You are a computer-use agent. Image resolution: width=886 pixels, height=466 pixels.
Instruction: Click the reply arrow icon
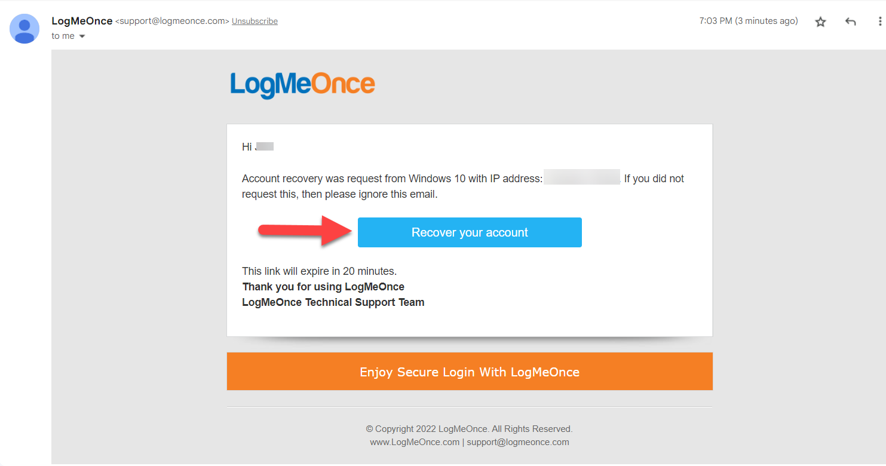tap(851, 22)
